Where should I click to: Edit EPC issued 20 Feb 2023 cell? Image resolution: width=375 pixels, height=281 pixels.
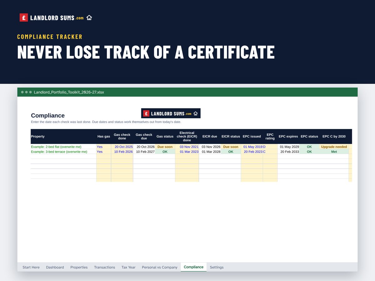point(252,152)
